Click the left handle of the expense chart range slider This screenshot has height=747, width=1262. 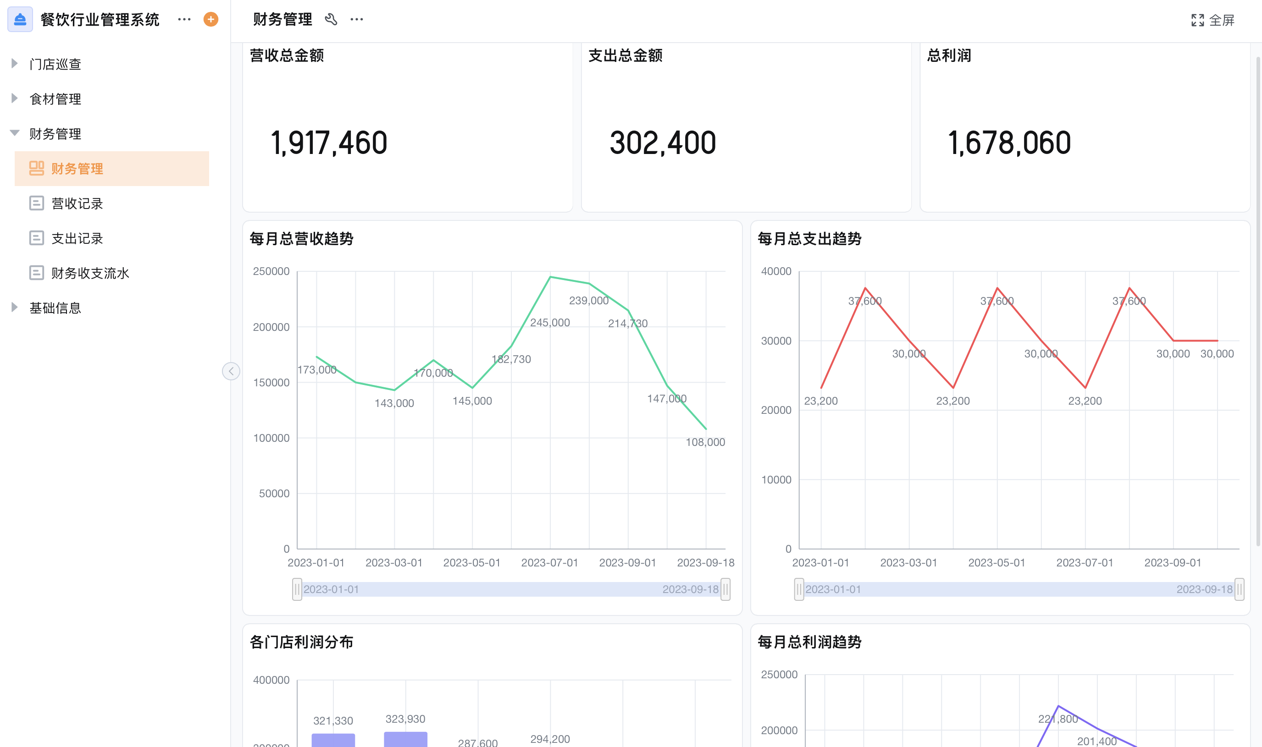tap(799, 589)
